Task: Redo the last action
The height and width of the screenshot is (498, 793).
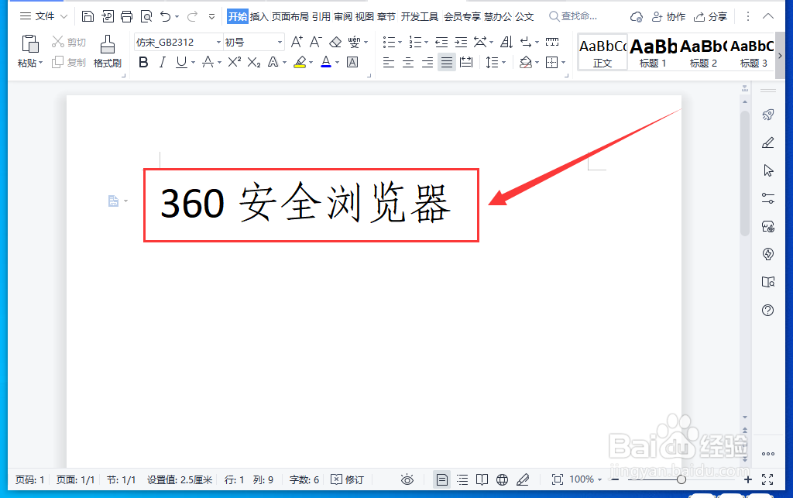Action: (192, 17)
